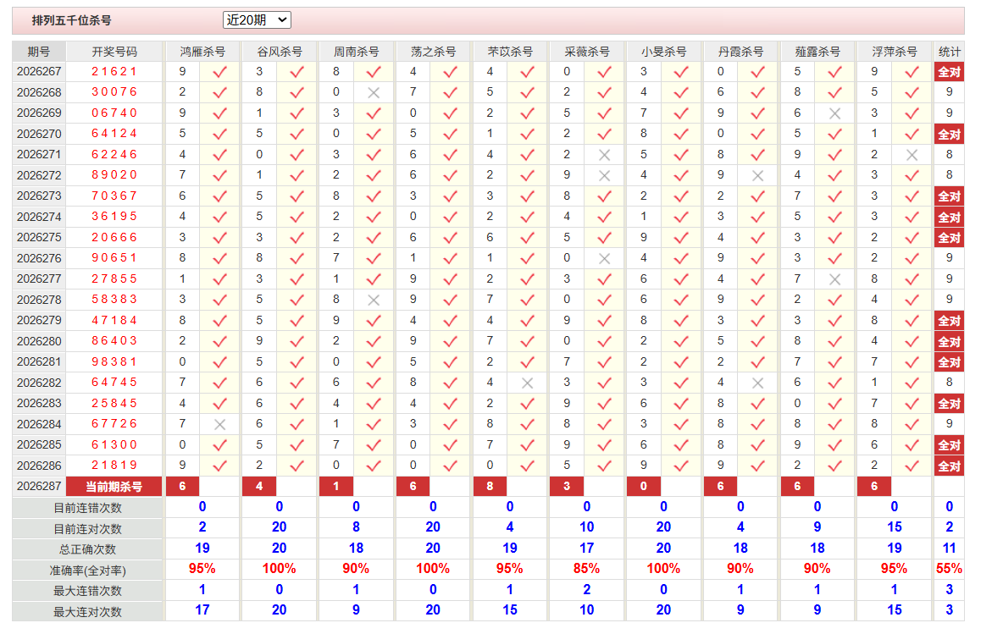Click the 鸿雁杀号 column header
Screen dimensions: 992x634
[x=202, y=52]
